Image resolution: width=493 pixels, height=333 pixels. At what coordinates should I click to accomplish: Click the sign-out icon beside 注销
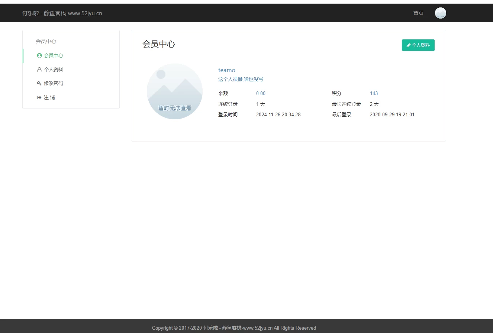(x=39, y=98)
